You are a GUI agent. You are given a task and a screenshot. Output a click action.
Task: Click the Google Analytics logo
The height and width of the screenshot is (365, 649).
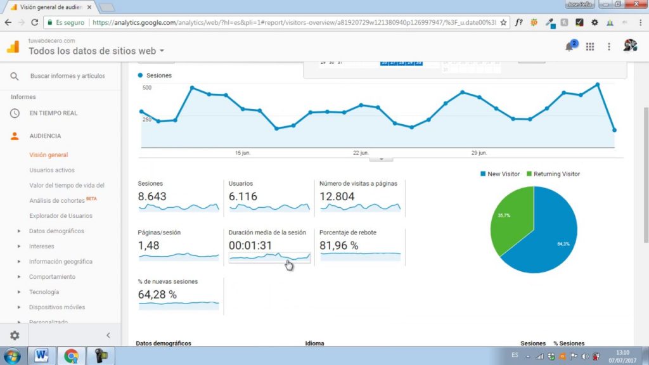pos(13,46)
